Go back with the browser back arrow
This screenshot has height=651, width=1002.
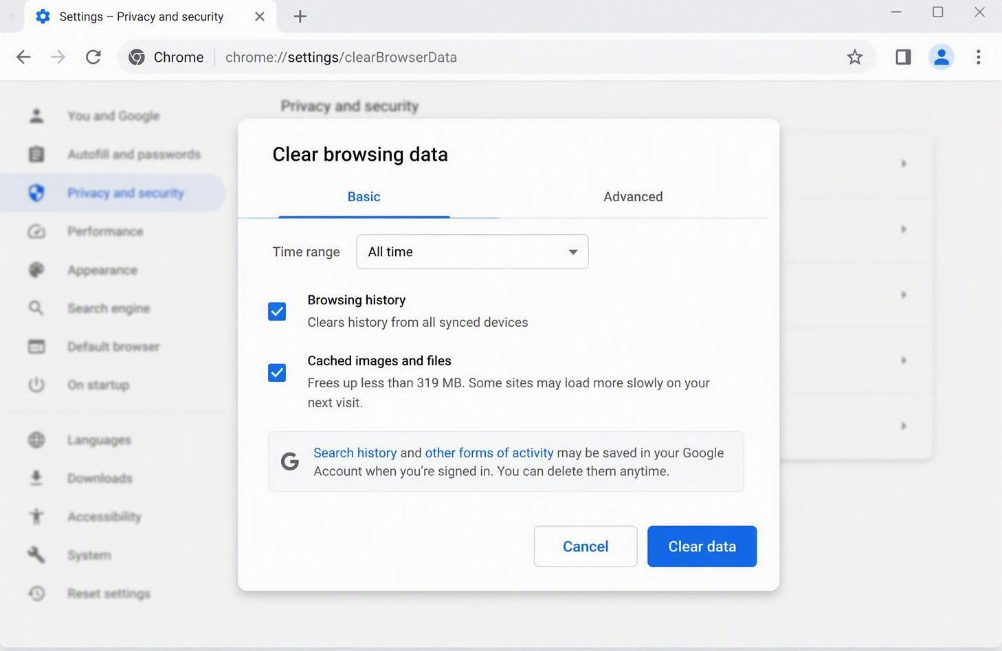pyautogui.click(x=23, y=57)
